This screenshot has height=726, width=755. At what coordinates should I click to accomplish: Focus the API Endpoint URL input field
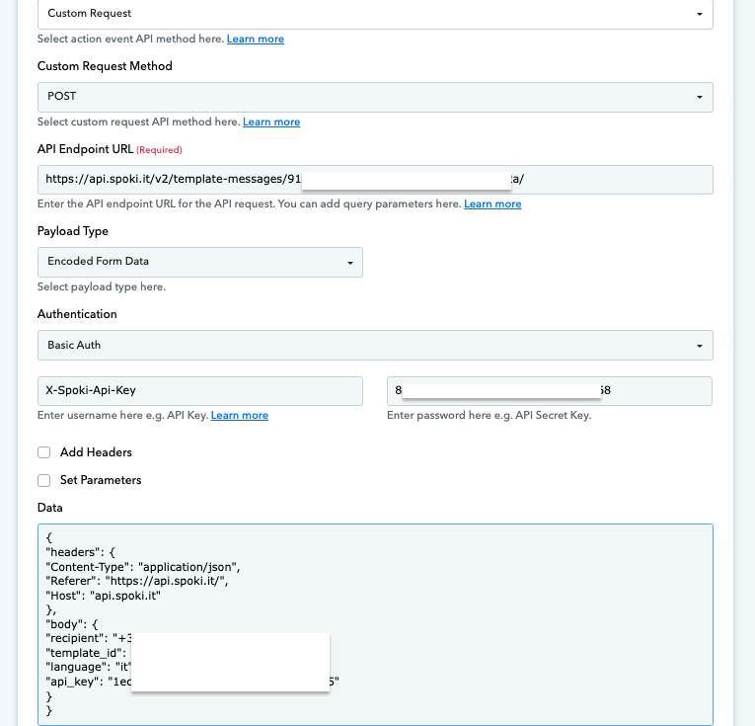pyautogui.click(x=375, y=180)
